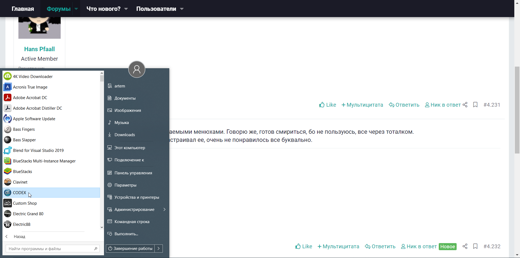520x258 pixels.
Task: Launch Electric Grand 80 icon
Action: pos(8,214)
